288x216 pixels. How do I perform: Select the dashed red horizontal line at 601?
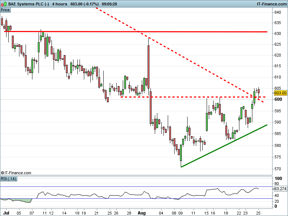[193, 97]
